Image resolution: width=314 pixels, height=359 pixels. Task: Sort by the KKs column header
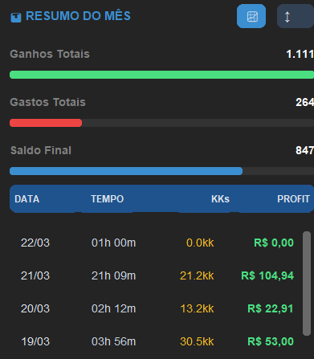click(x=220, y=199)
